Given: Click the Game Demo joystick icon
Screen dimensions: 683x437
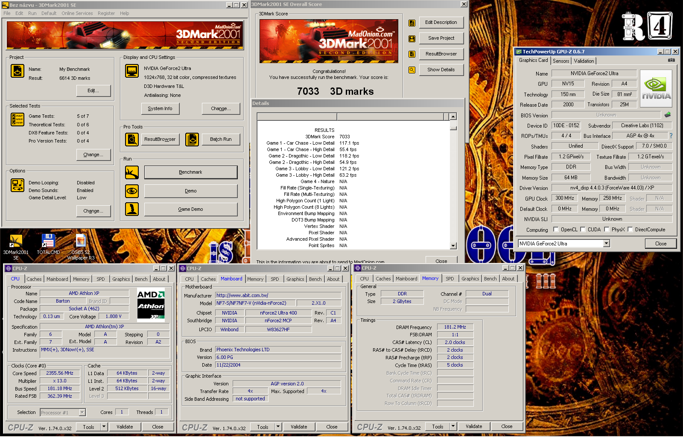Looking at the screenshot, I should pos(132,209).
